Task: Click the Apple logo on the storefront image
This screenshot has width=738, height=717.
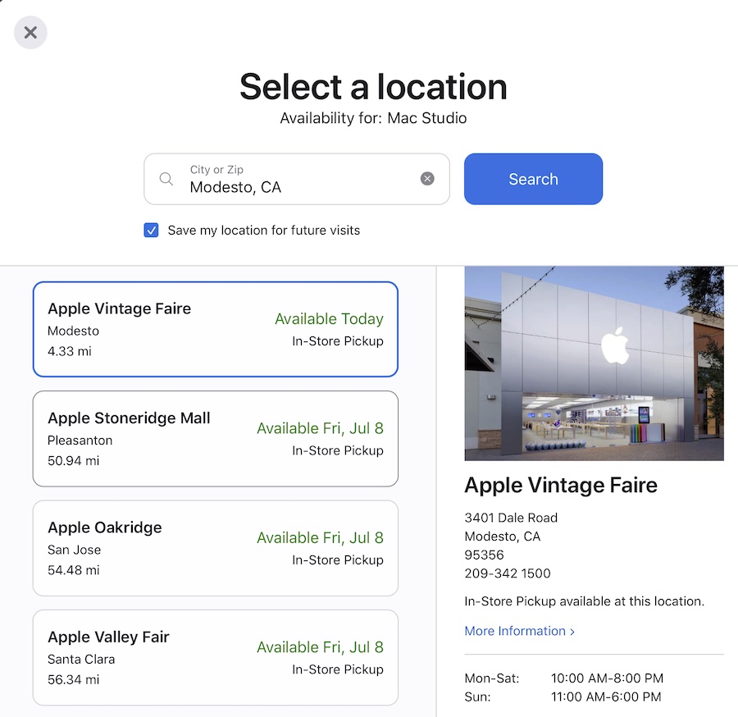Action: (615, 345)
